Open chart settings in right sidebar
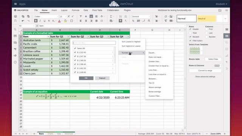The image size is (242, 136). (x=227, y=56)
